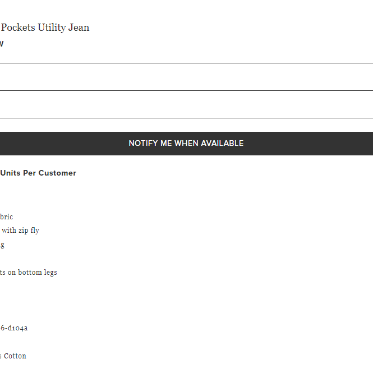Click the bold letter beneath the product title
Viewport: 373px width, 373px height.
coord(2,44)
